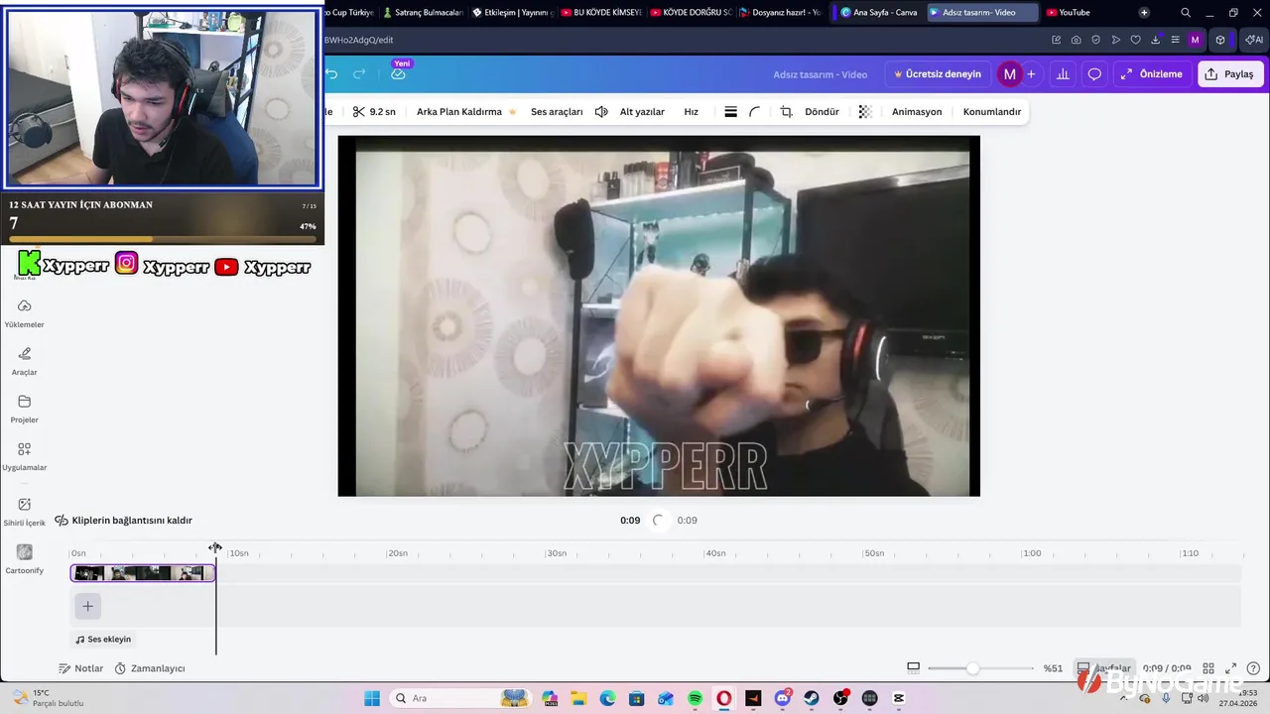Open Sihirli İçerik in sidebar
The height and width of the screenshot is (714, 1270).
24,512
